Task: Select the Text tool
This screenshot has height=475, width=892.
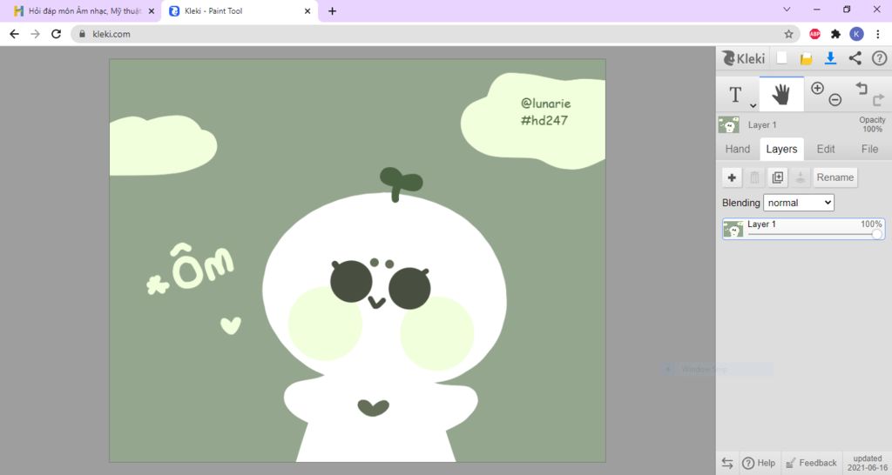Action: coord(735,94)
